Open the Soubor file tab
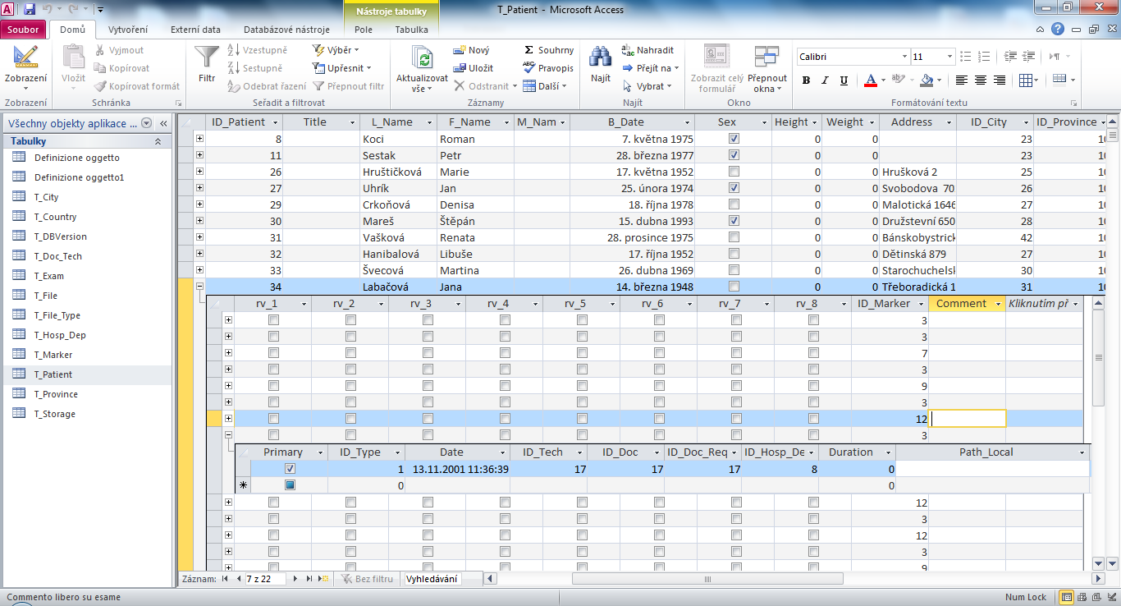 pyautogui.click(x=24, y=30)
